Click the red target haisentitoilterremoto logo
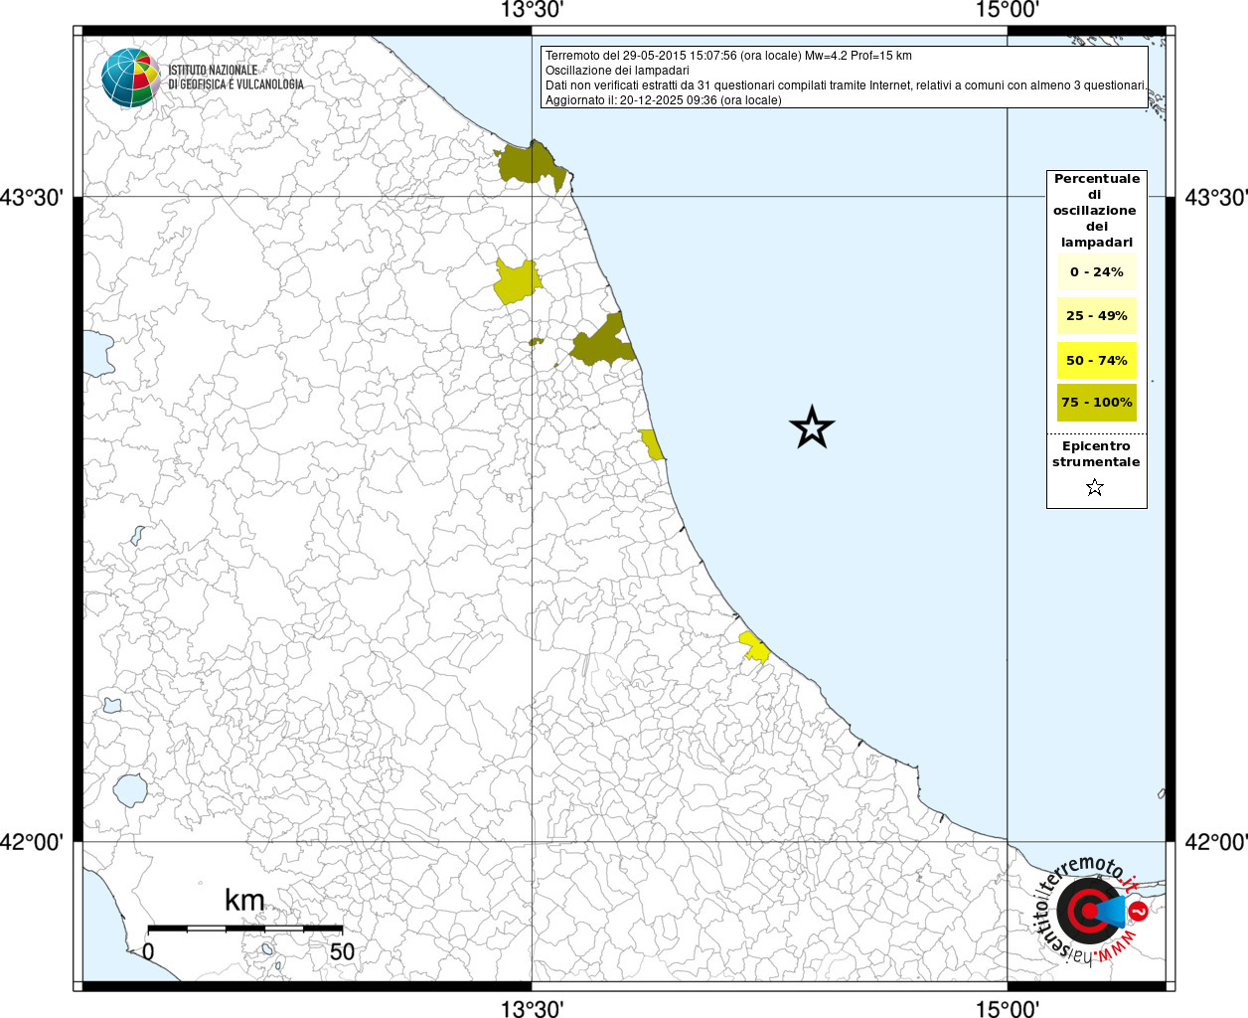Viewport: 1248px width, 1018px height. coord(1088,911)
